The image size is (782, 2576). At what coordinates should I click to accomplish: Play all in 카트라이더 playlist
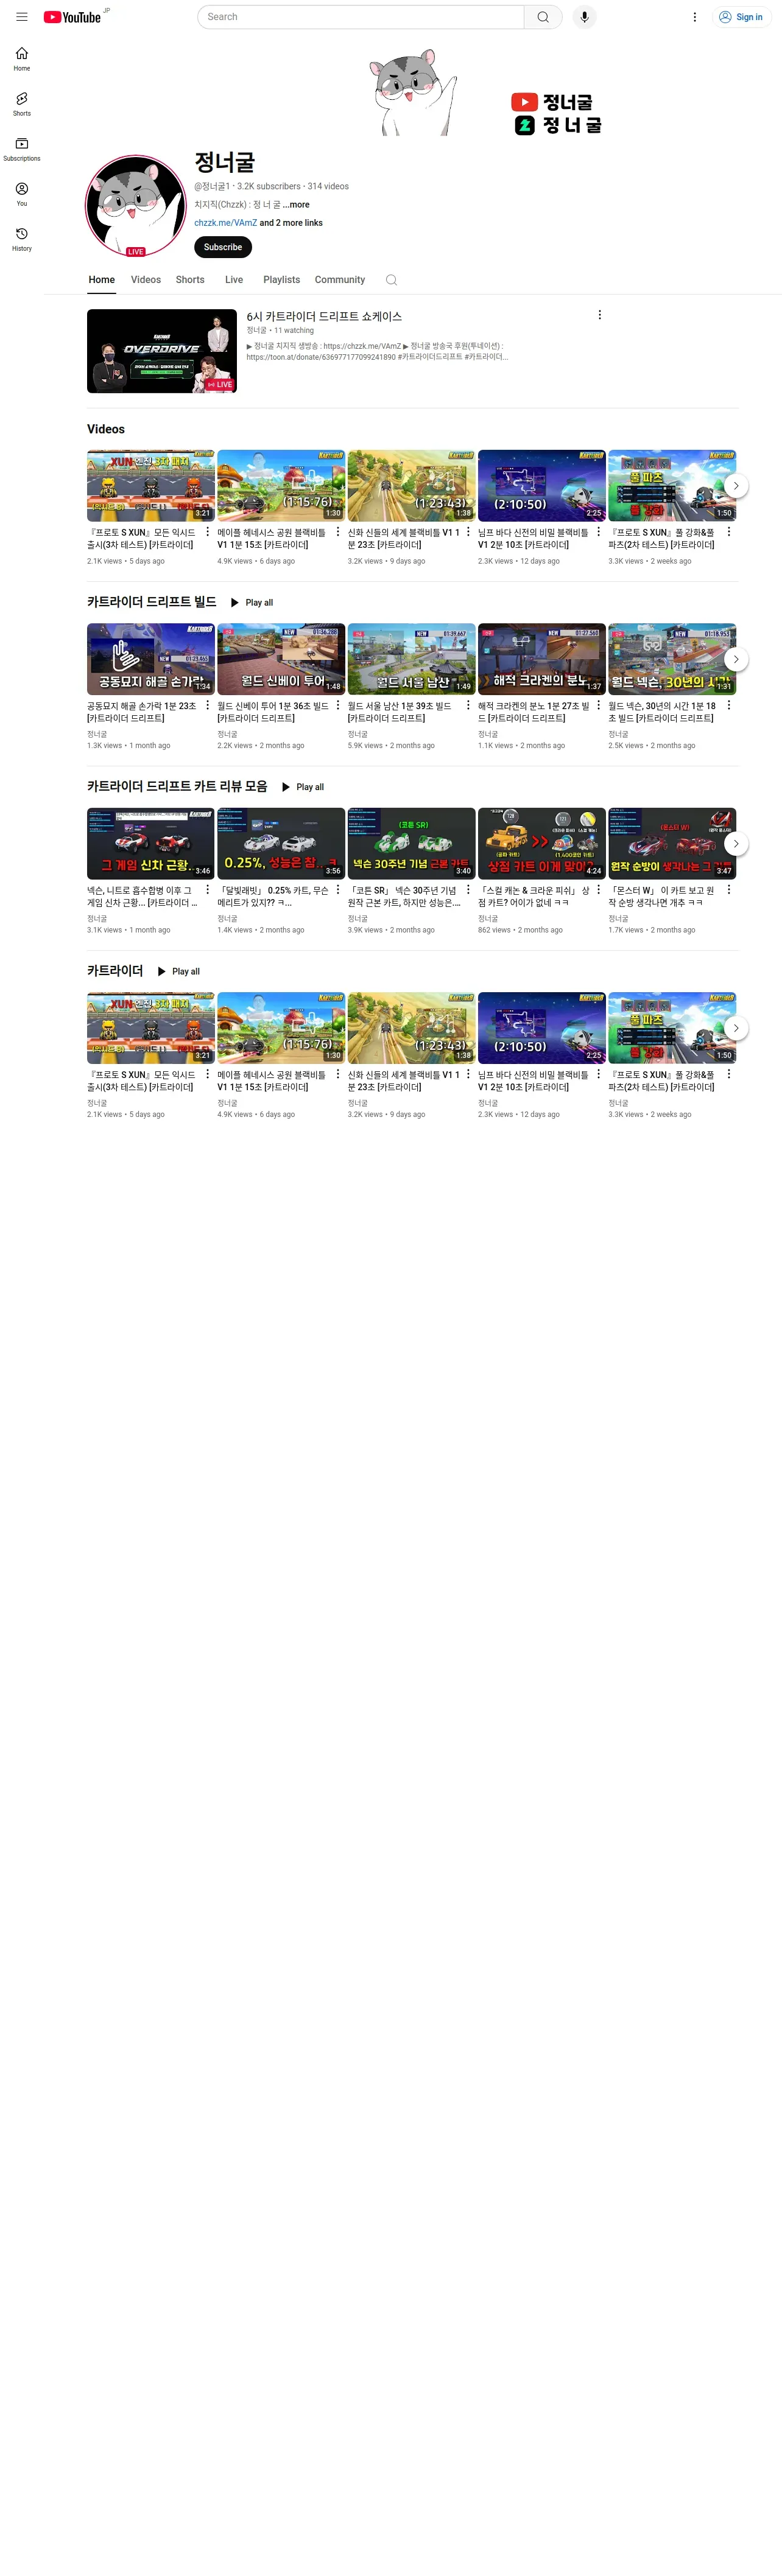(179, 971)
